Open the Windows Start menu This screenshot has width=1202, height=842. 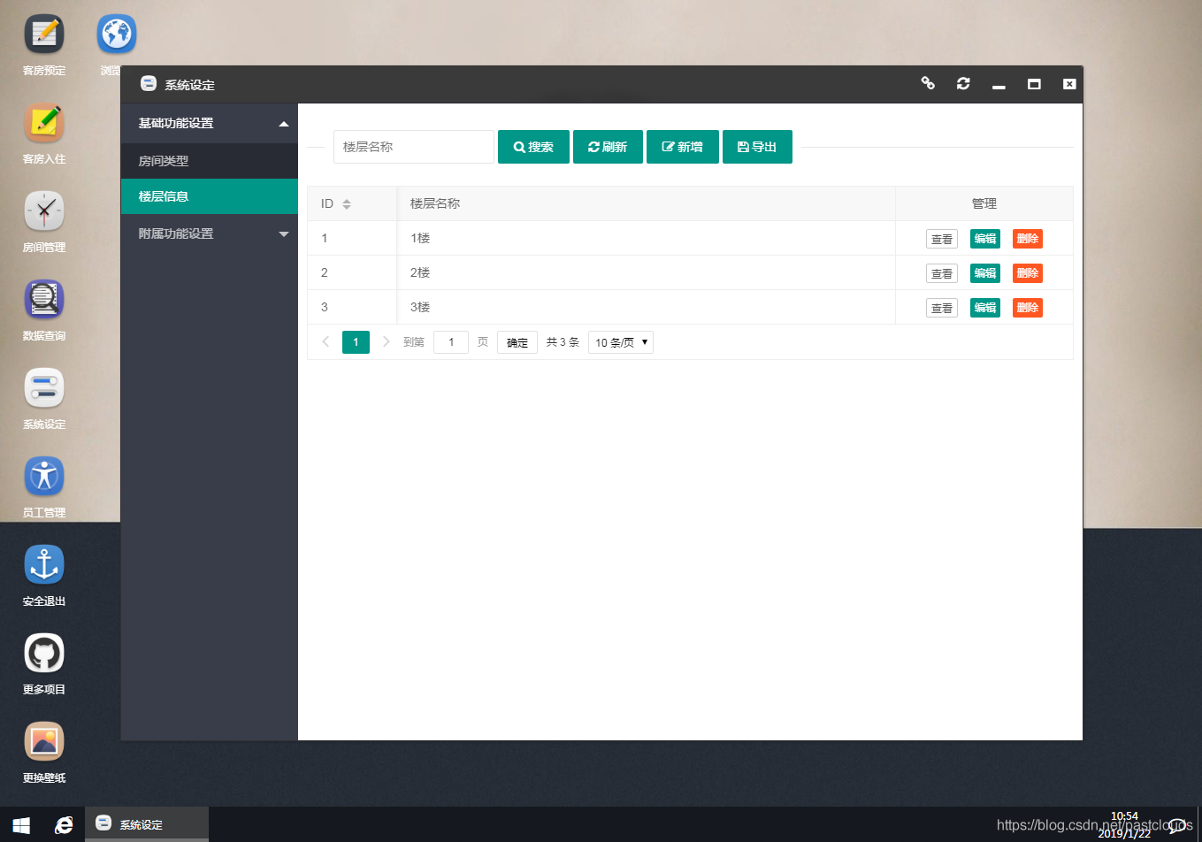[x=21, y=824]
